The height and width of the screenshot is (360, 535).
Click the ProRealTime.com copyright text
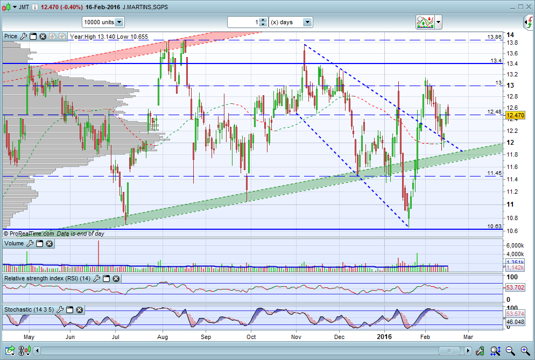[29, 234]
